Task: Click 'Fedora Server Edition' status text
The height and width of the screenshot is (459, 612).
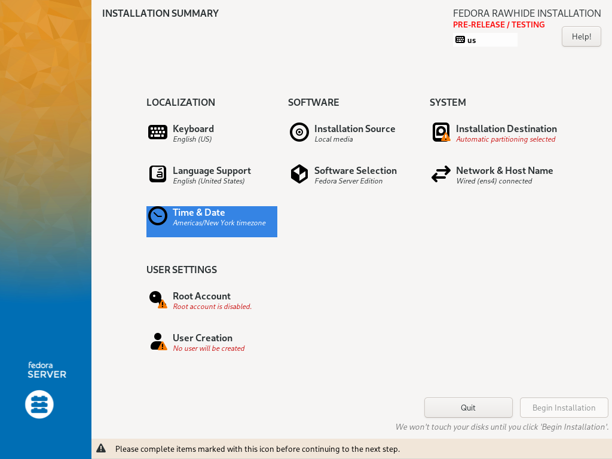Action: [348, 181]
